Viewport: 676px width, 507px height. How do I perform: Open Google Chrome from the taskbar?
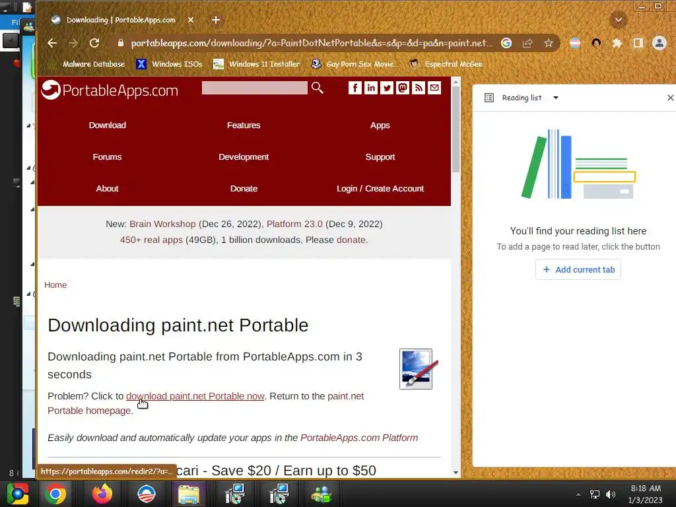coord(55,494)
